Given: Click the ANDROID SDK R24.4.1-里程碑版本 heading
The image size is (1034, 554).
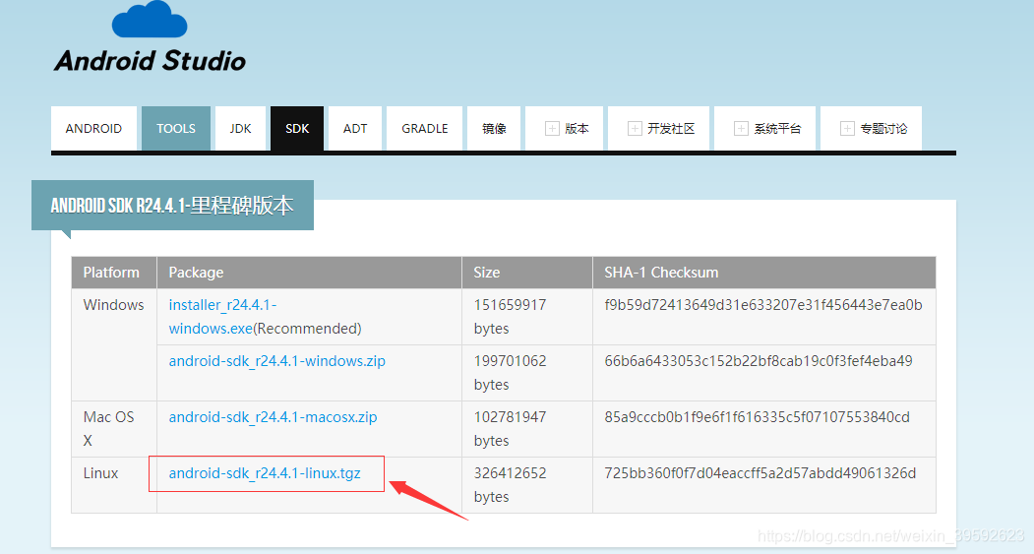Looking at the screenshot, I should [172, 205].
